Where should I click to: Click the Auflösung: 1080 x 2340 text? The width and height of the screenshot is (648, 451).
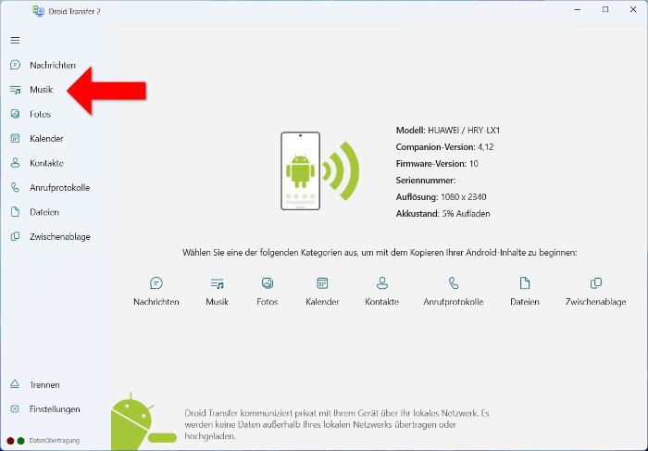[441, 196]
